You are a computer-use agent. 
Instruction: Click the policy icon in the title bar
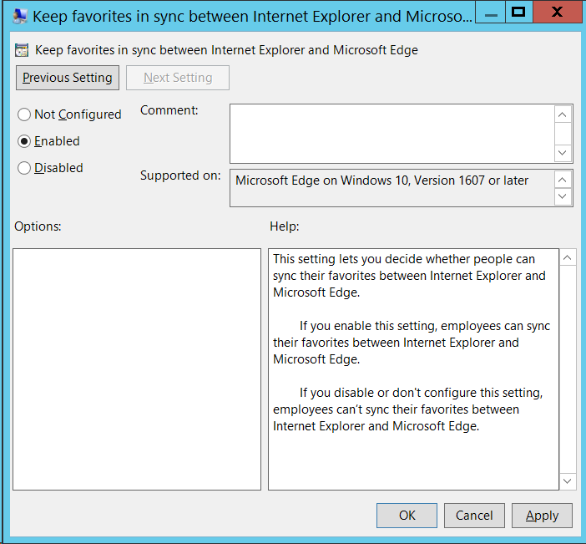pyautogui.click(x=20, y=15)
